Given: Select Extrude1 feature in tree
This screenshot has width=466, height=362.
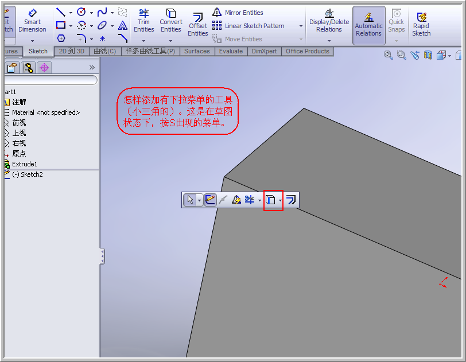Looking at the screenshot, I should tap(24, 164).
